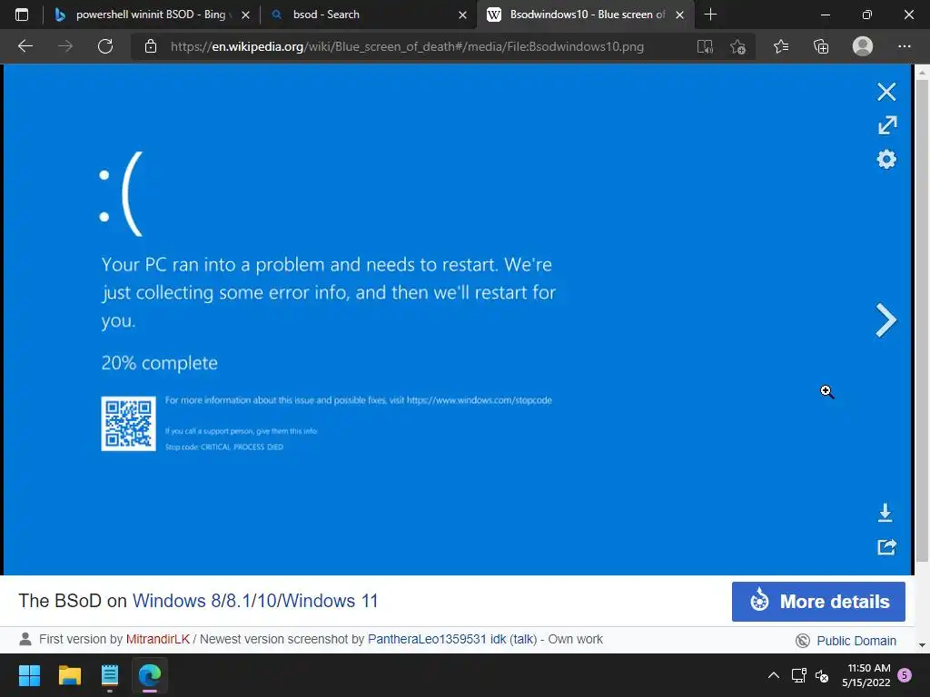
Task: Open network status tray icon
Action: pyautogui.click(x=799, y=675)
